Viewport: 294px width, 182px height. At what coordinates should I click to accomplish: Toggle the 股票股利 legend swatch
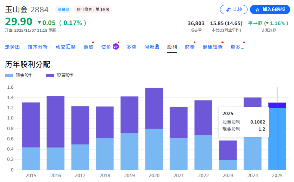[x=50, y=75]
